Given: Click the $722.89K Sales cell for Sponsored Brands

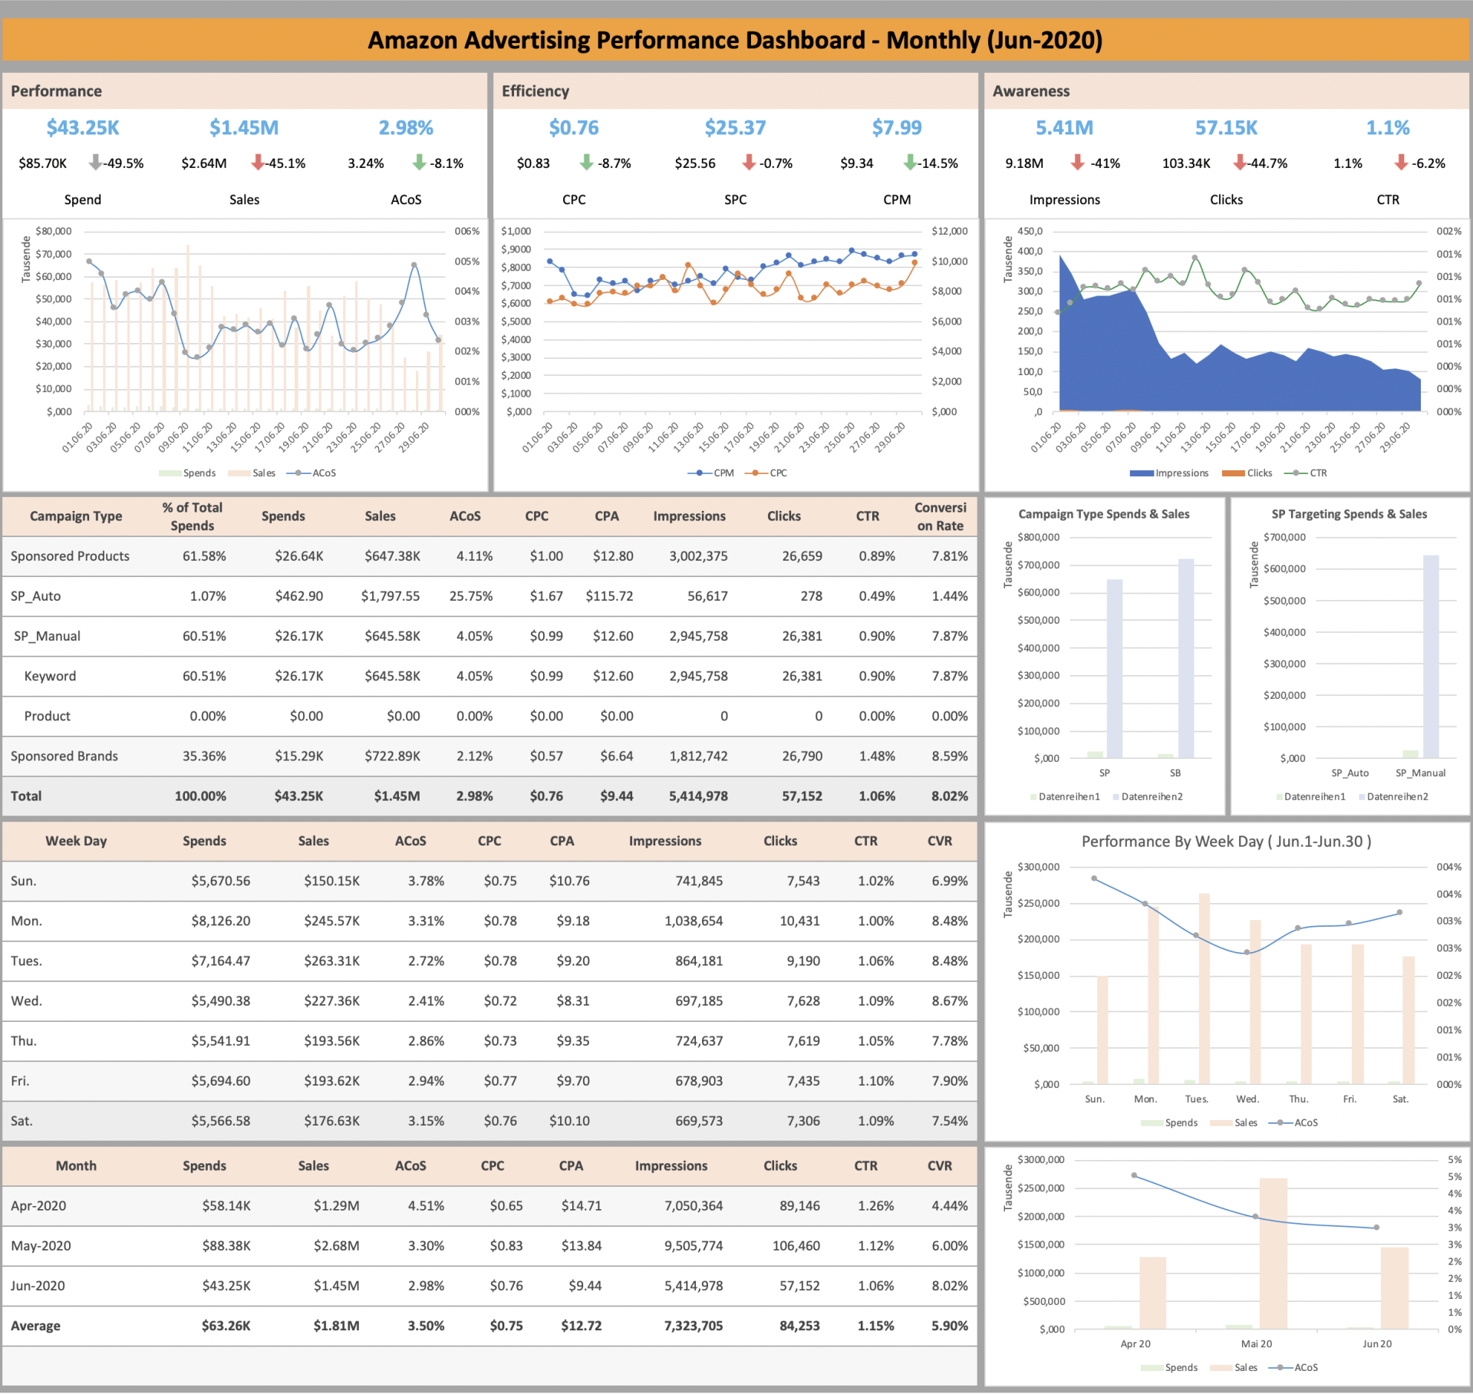Looking at the screenshot, I should (392, 756).
